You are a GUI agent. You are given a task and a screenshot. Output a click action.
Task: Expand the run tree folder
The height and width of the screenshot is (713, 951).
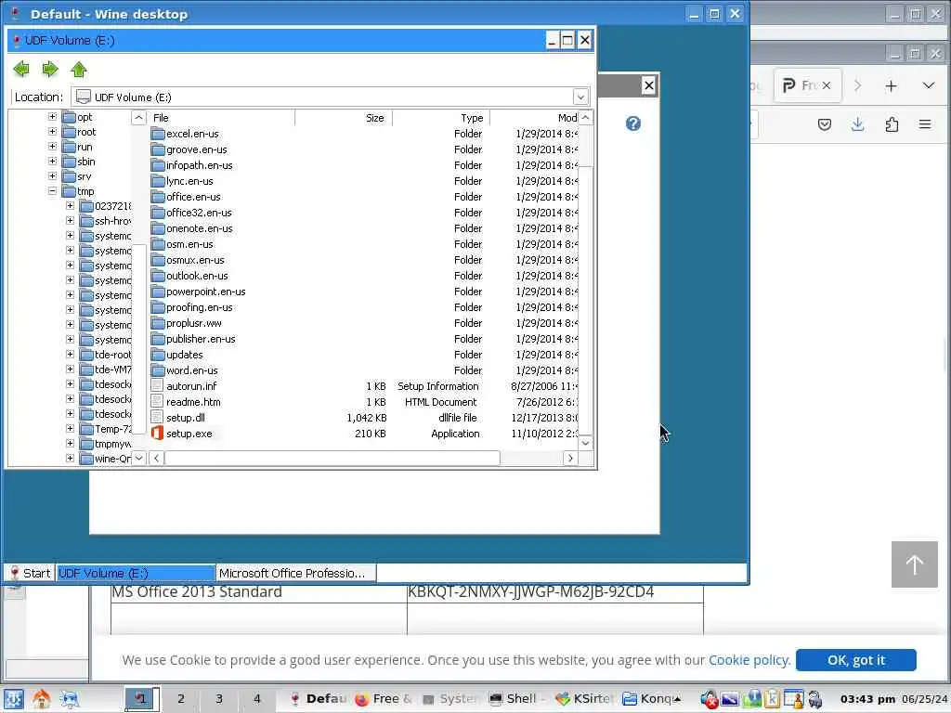(52, 147)
